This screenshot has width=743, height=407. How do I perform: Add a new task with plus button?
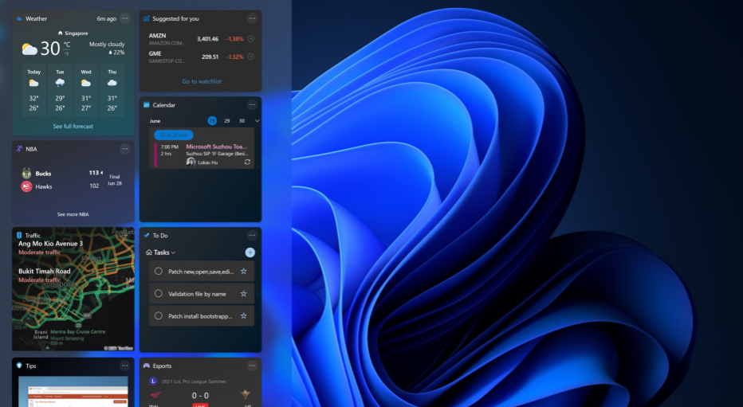pos(250,252)
